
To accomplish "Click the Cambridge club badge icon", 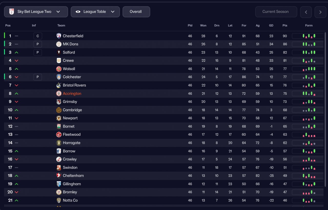I will (x=59, y=110).
